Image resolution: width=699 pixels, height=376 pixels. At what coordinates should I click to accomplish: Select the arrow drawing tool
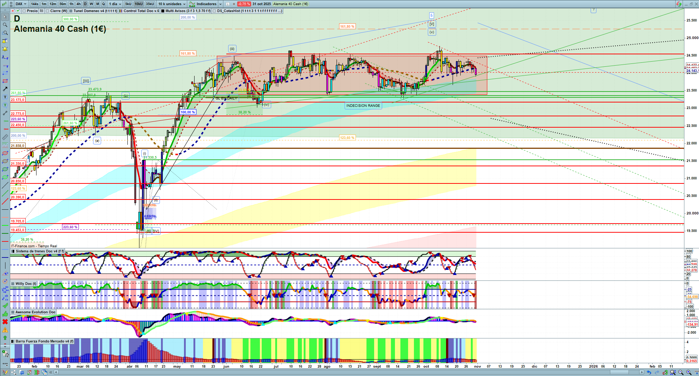[x=5, y=89]
